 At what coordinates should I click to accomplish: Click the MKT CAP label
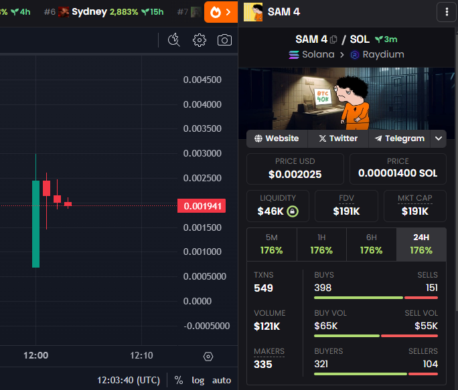pyautogui.click(x=414, y=199)
